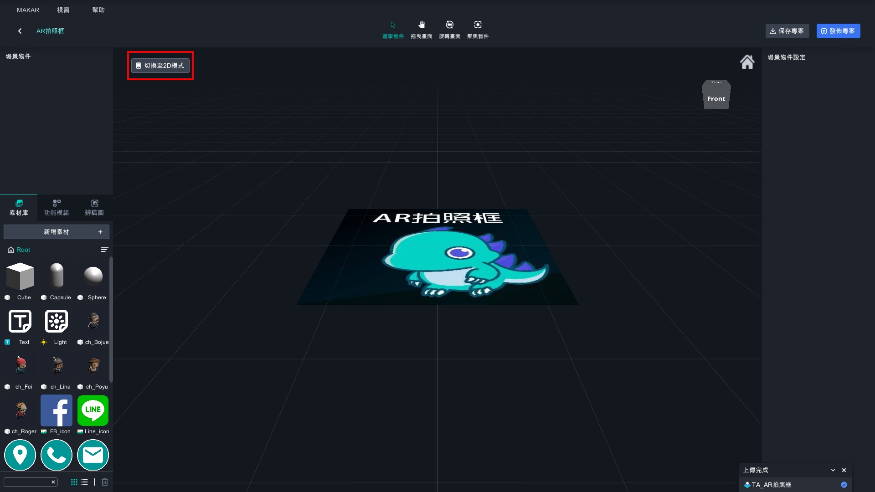Viewport: 875px width, 492px height.
Task: Activate the 拖曳畫面 hand tool
Action: (421, 30)
